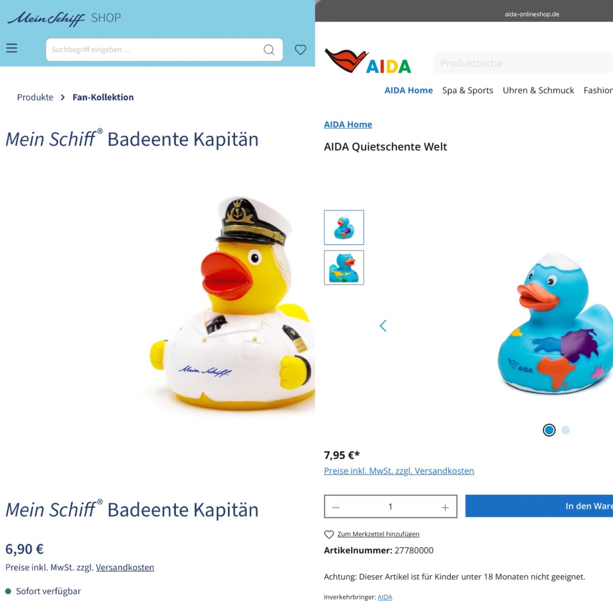Open the wishlist heart icon in header
Screen dimensions: 613x613
tap(300, 50)
